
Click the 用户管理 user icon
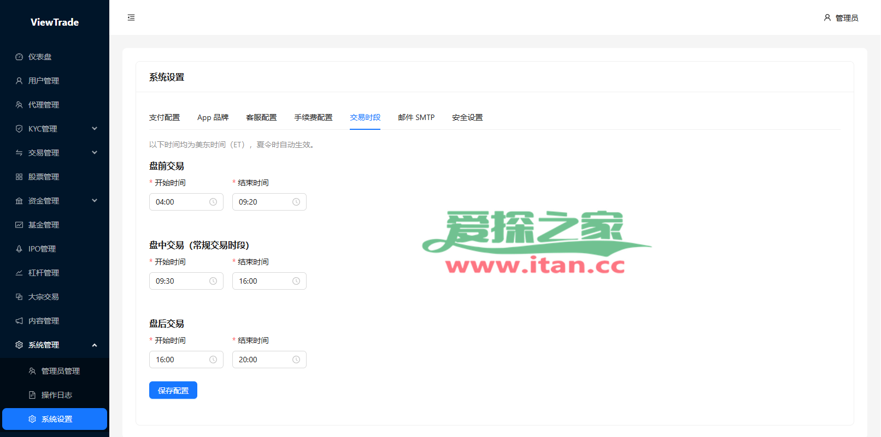click(x=19, y=81)
